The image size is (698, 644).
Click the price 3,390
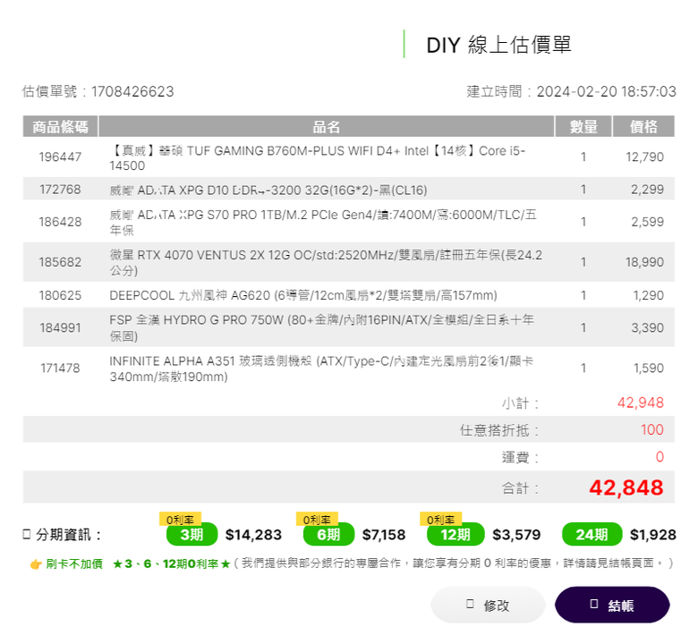[x=647, y=327]
